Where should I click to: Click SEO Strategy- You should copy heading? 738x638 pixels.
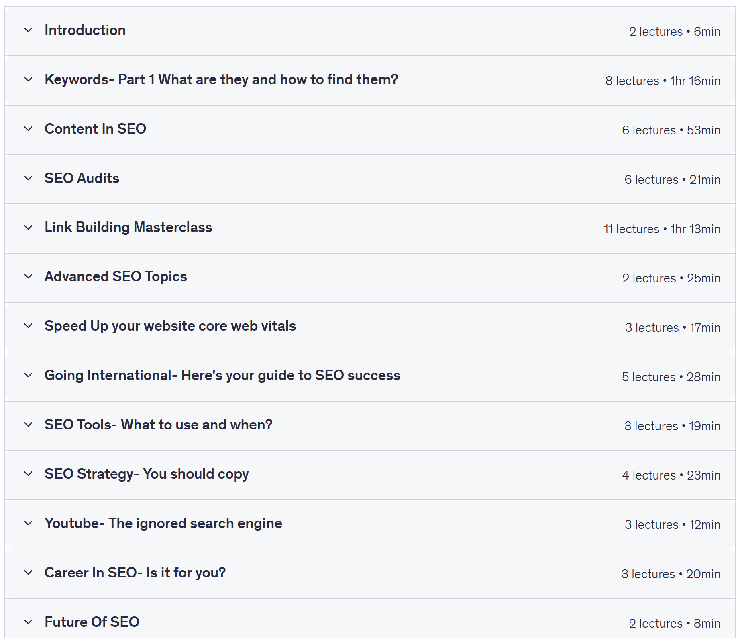(x=147, y=474)
